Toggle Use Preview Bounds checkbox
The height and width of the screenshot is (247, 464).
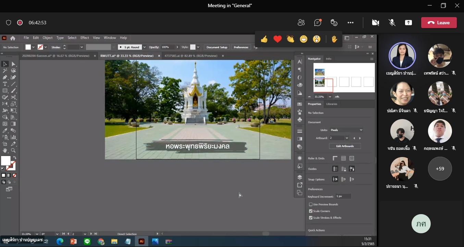[x=311, y=204]
